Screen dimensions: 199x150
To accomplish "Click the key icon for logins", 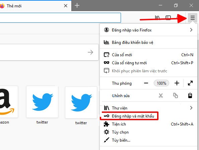I will coord(107,116).
